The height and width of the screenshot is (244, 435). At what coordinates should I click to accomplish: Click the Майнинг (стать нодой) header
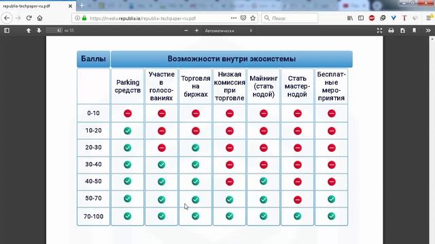point(264,86)
